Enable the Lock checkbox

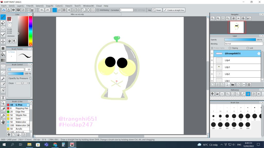point(248,48)
